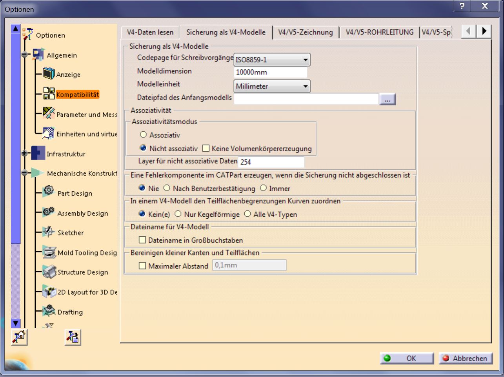
Task: Click the Abbrechen button
Action: [466, 358]
